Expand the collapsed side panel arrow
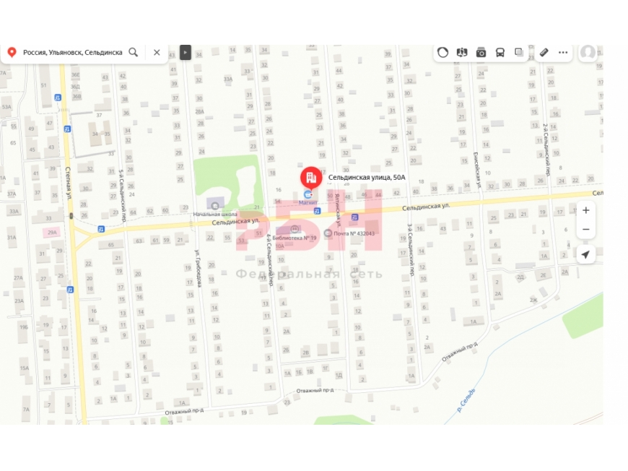 coord(185,53)
